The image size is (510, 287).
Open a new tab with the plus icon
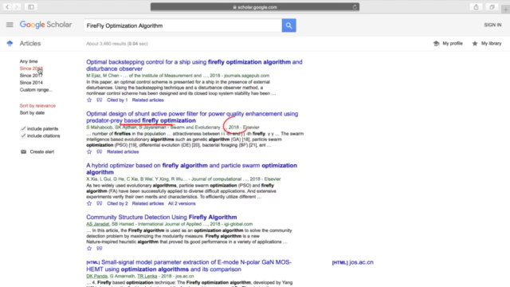click(505, 10)
